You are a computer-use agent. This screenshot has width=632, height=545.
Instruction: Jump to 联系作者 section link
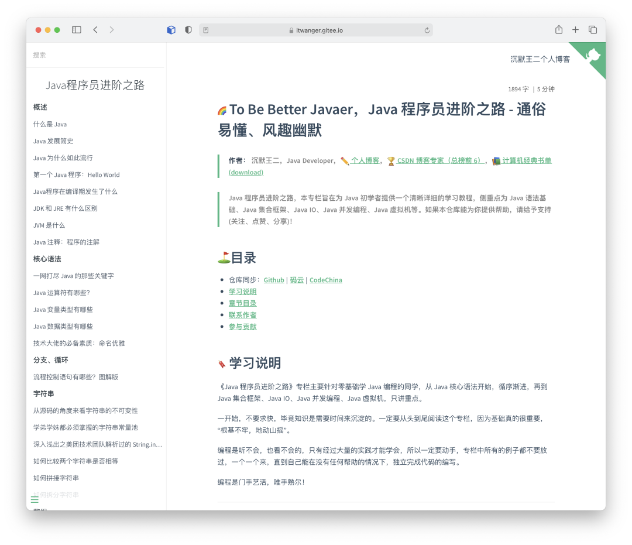(x=243, y=315)
